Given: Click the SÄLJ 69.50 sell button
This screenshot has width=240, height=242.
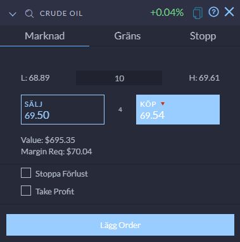Looking at the screenshot, I should tap(63, 109).
